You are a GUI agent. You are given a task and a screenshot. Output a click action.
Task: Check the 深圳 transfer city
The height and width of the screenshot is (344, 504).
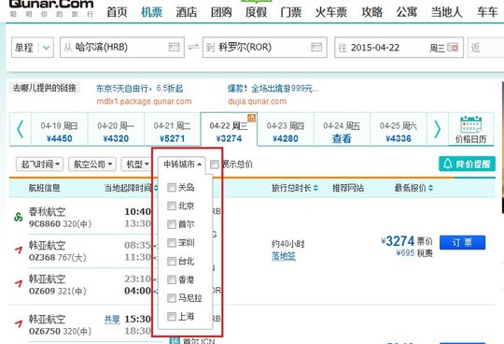point(172,243)
